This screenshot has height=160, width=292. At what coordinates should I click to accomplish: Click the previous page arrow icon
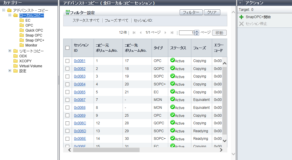point(141,33)
